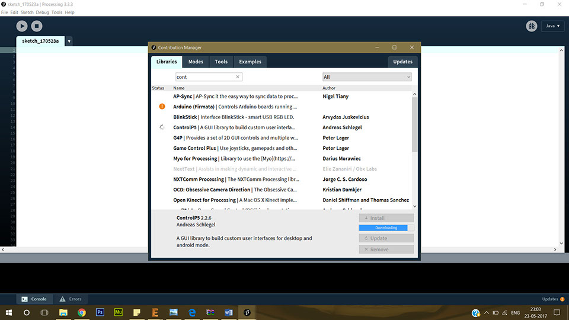This screenshot has width=569, height=320.
Task: Click the Install button
Action: (x=386, y=217)
